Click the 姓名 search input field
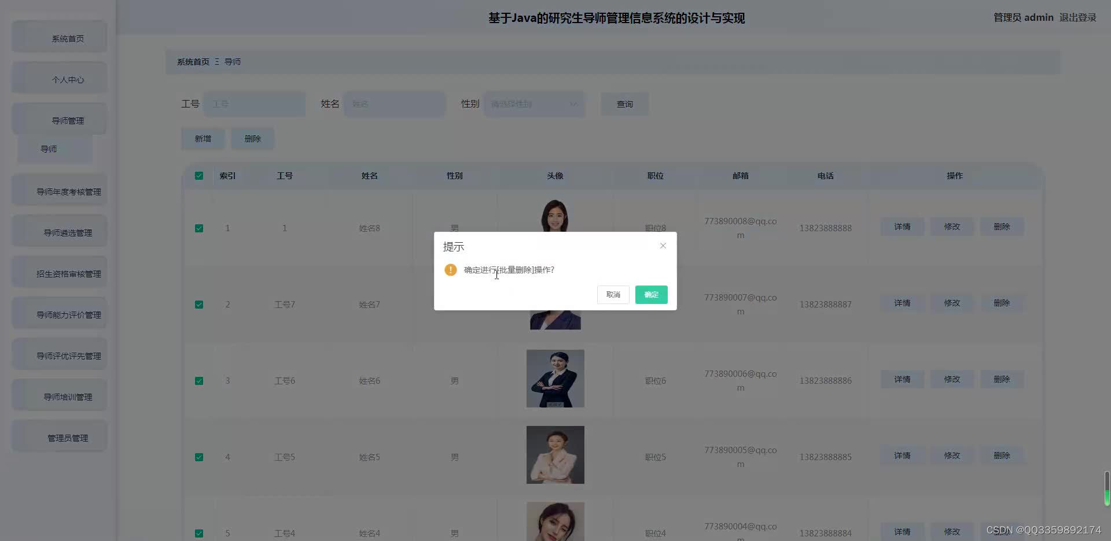 pyautogui.click(x=395, y=104)
